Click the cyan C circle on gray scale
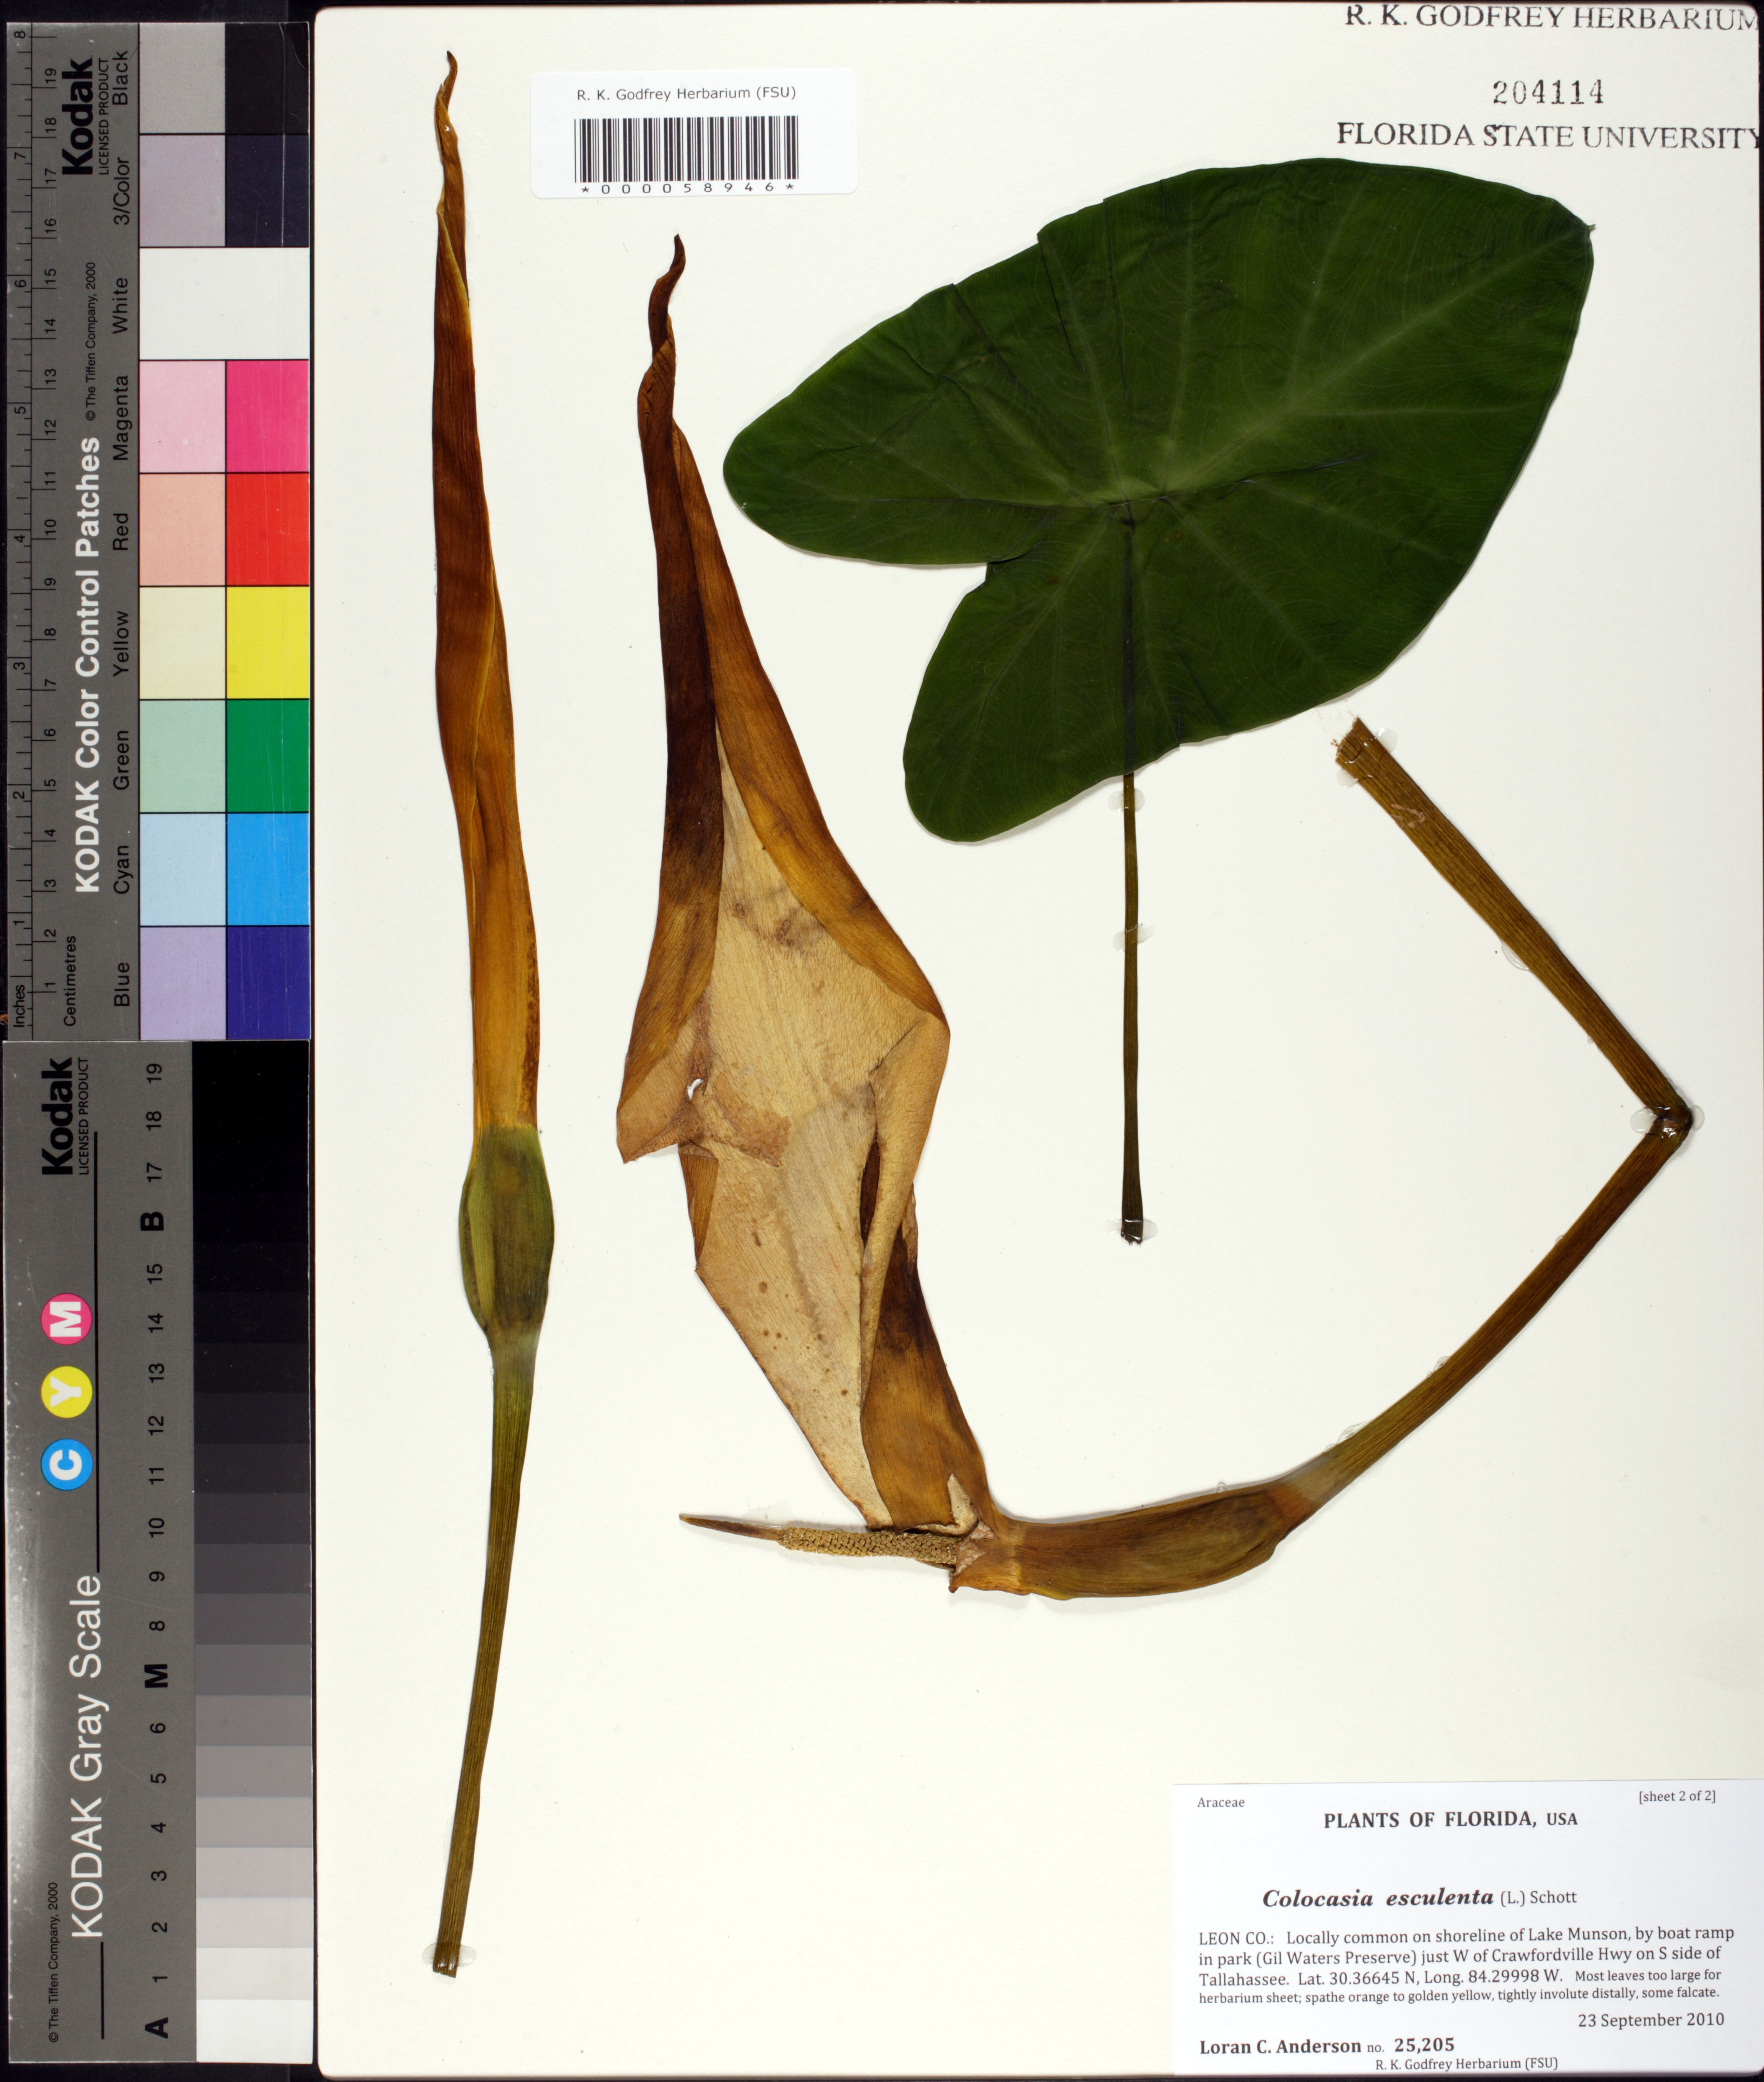Image resolution: width=1764 pixels, height=2082 pixels. click(68, 1466)
